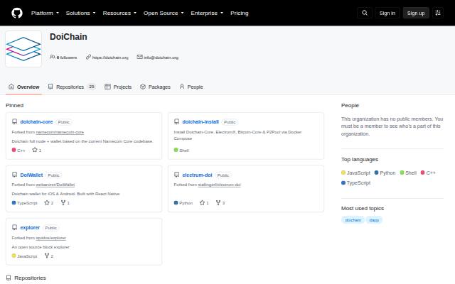This screenshot has height=284, width=455.
Task: Select Shell in Top languages
Action: point(408,173)
